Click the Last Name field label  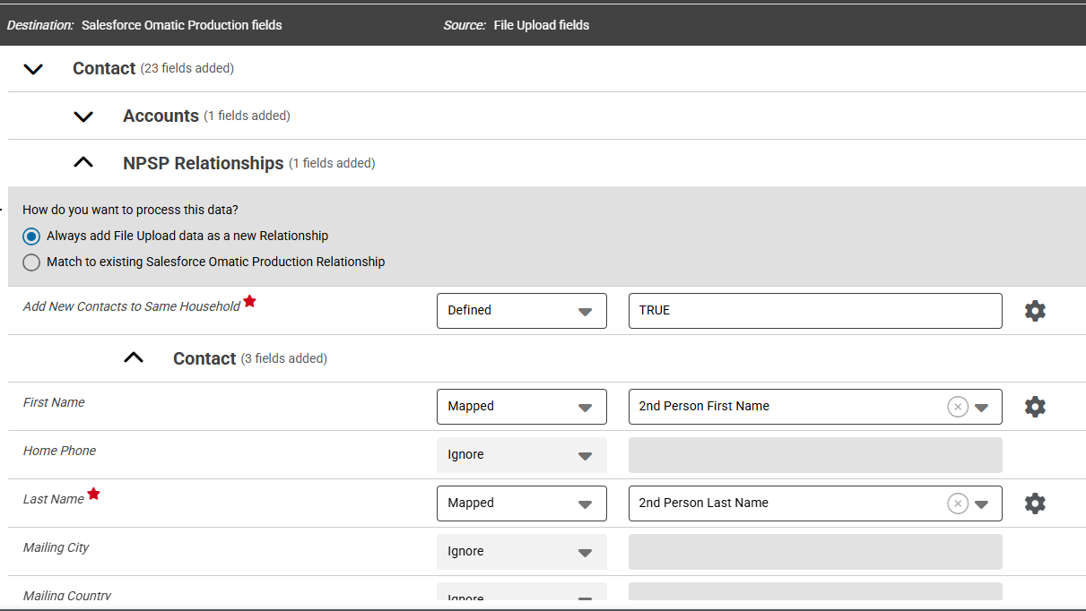coord(54,499)
